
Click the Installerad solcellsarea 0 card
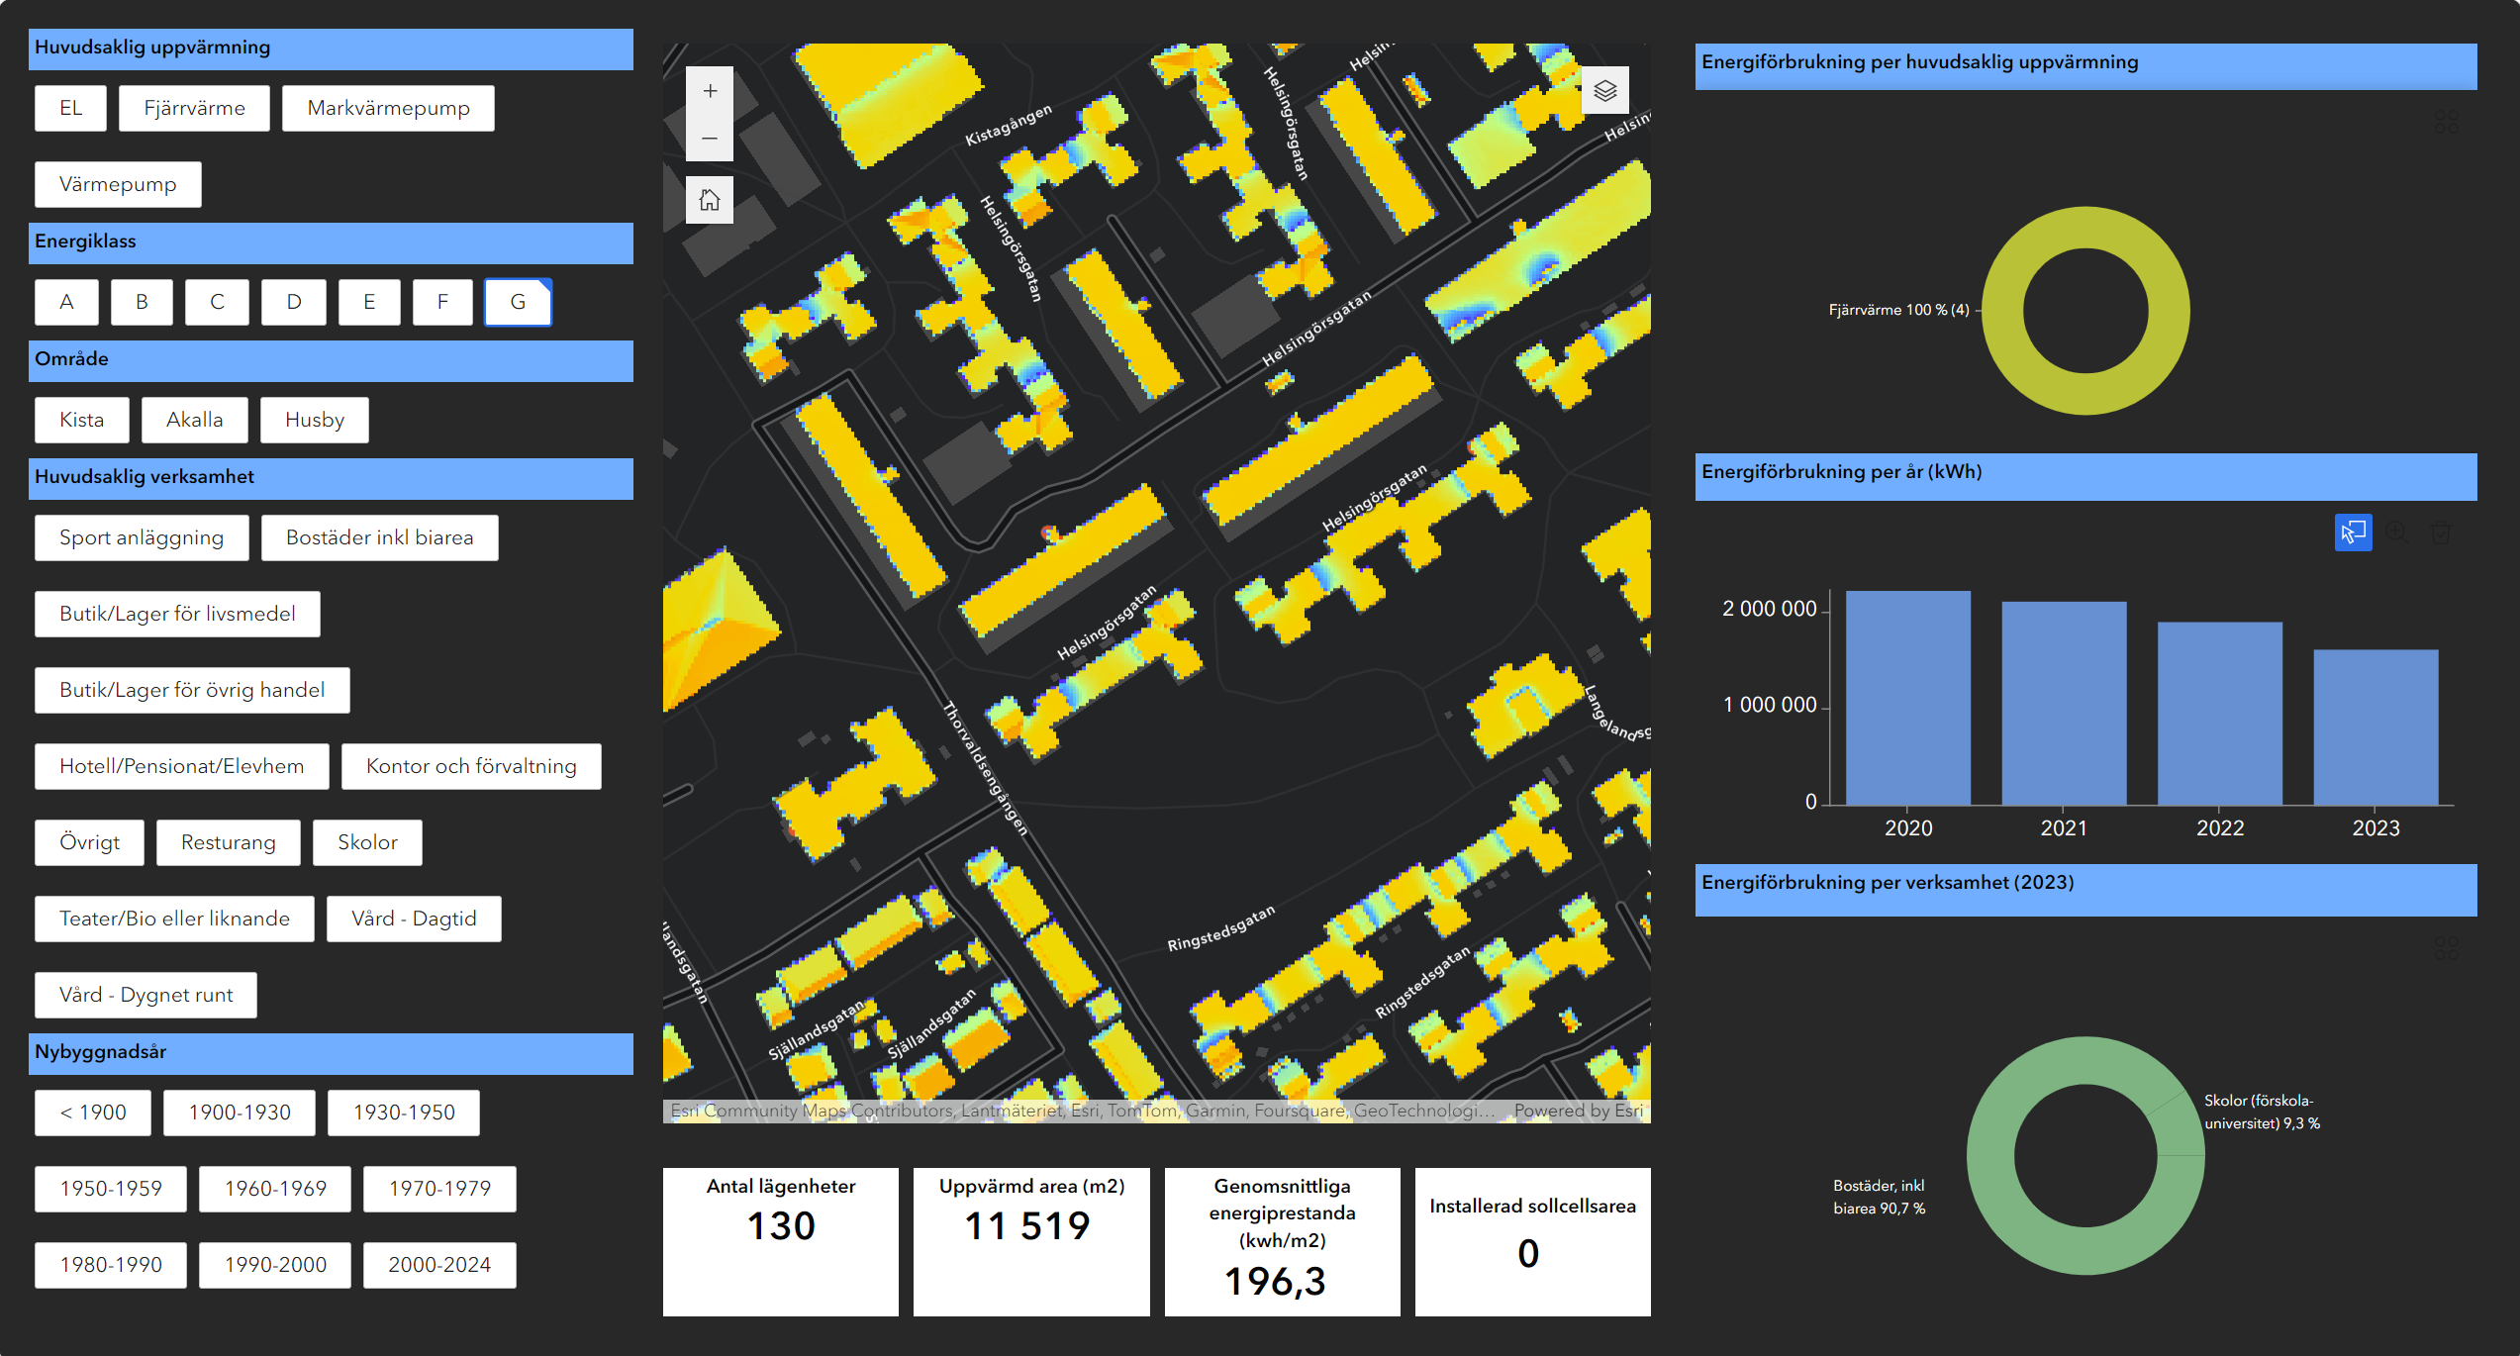(1532, 1241)
